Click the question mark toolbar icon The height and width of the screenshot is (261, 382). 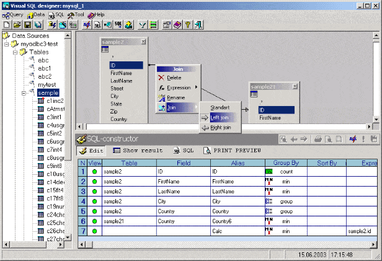187,25
